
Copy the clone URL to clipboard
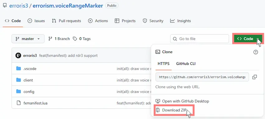pos(254,77)
